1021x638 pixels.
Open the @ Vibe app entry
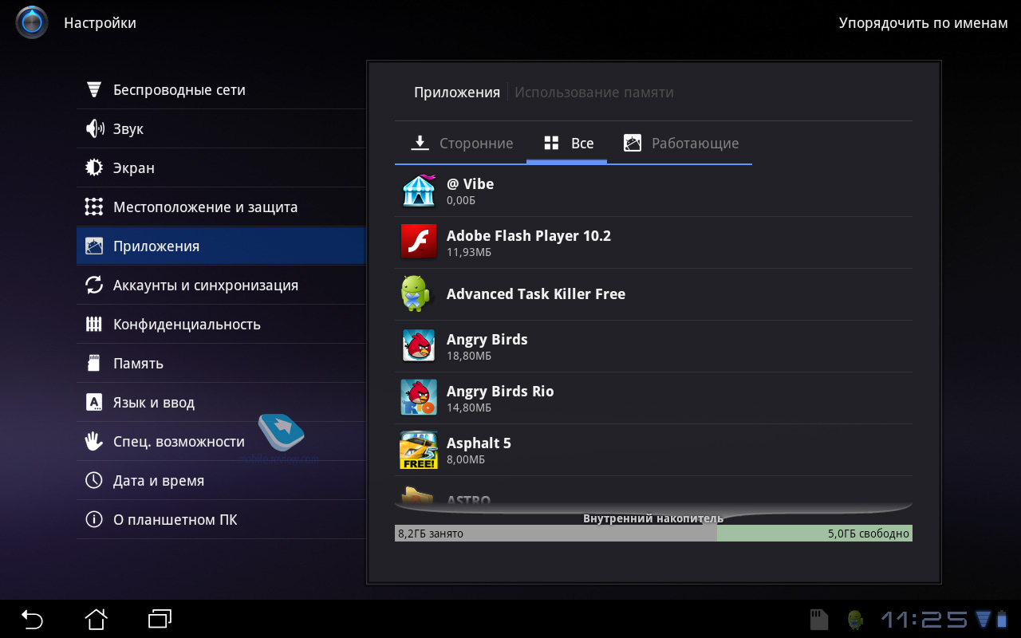point(653,191)
